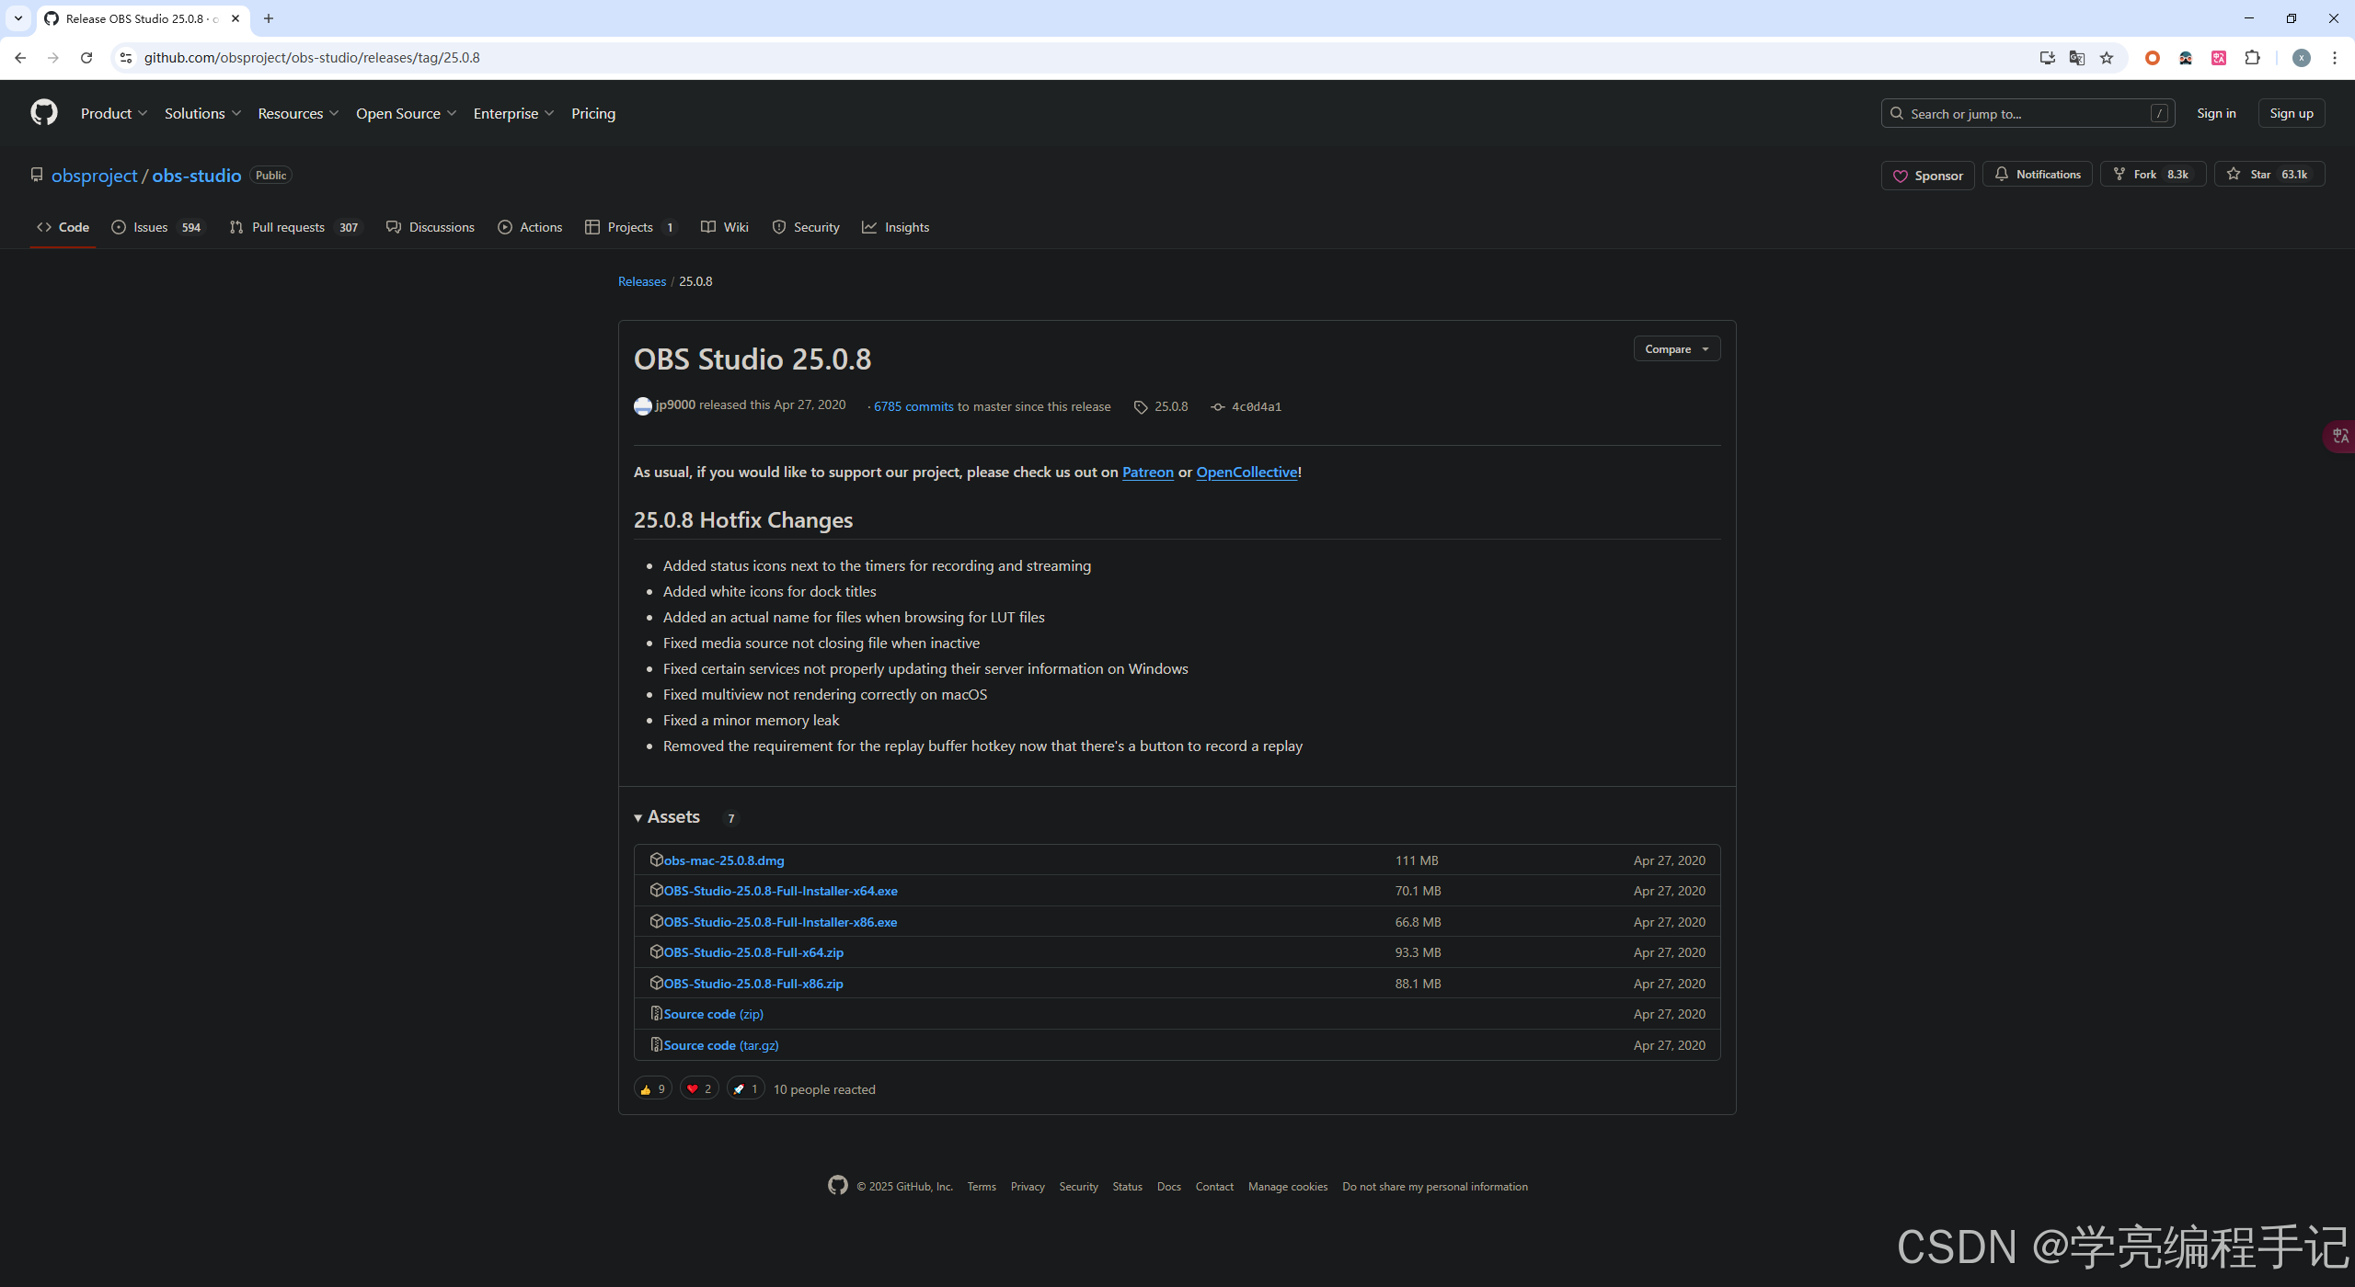Image resolution: width=2355 pixels, height=1287 pixels.
Task: Open Chrome extensions puzzle icon
Action: click(x=2252, y=58)
